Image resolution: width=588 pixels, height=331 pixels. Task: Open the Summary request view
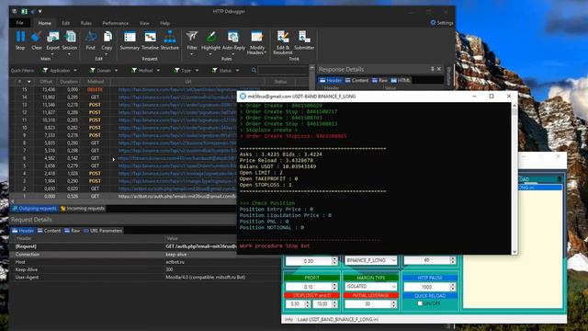point(130,40)
